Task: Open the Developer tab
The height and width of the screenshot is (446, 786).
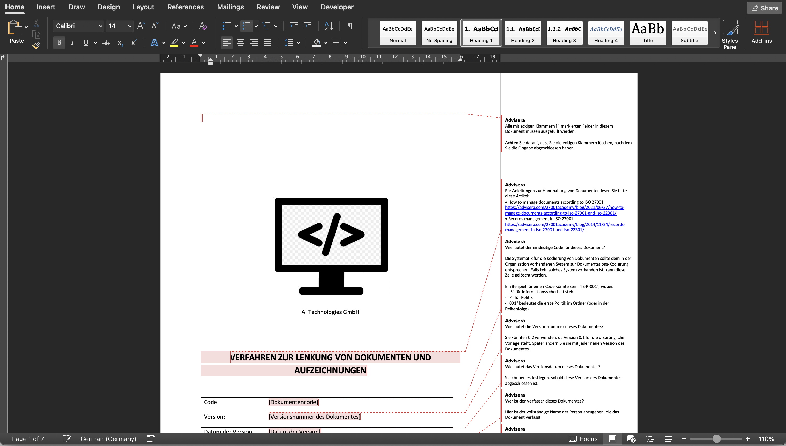Action: click(x=337, y=7)
